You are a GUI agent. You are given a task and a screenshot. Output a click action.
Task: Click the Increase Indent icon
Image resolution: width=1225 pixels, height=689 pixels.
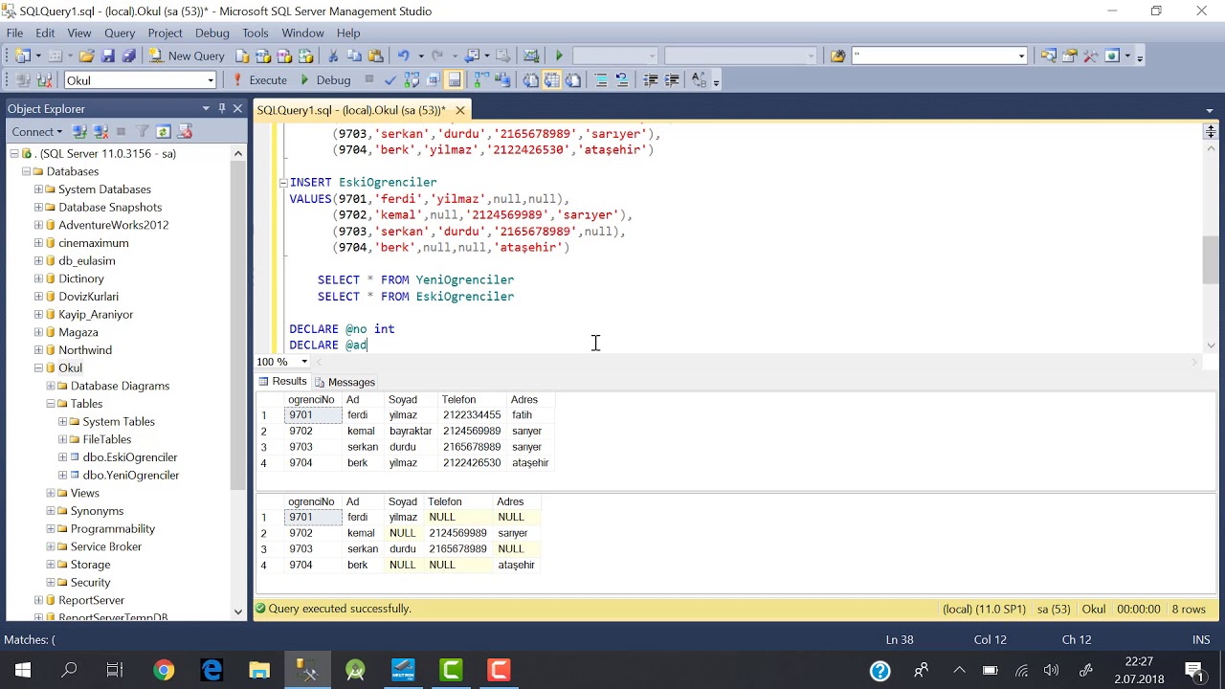point(672,80)
